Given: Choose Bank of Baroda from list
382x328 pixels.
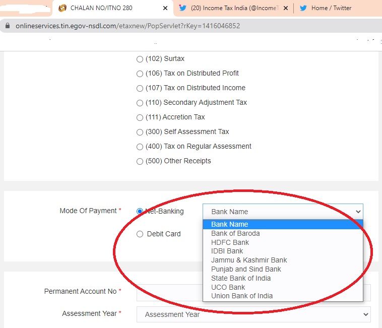Looking at the screenshot, I should tap(283, 233).
